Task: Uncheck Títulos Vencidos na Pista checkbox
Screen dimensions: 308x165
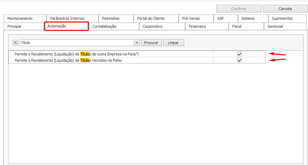Action: (x=239, y=60)
